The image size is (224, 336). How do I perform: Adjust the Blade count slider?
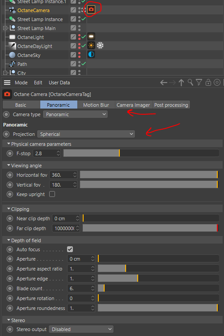158,288
